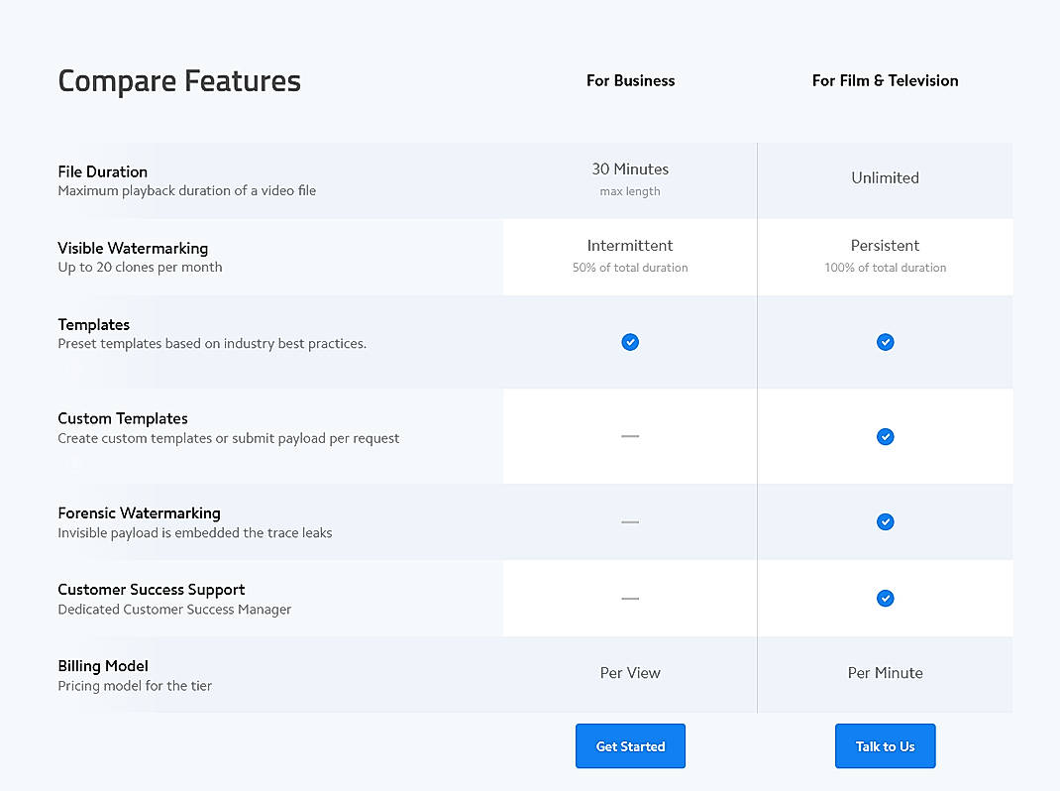
Task: Click the 50% of total duration label
Action: coord(630,268)
